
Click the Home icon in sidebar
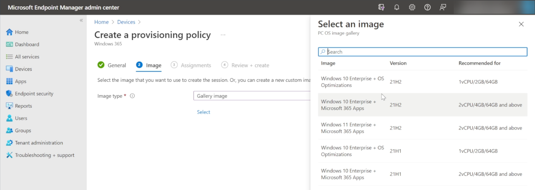(x=9, y=32)
